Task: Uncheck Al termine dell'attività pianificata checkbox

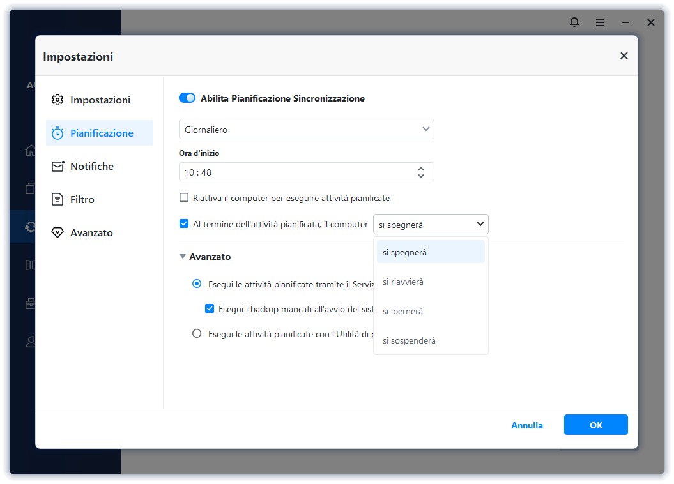Action: coord(184,224)
